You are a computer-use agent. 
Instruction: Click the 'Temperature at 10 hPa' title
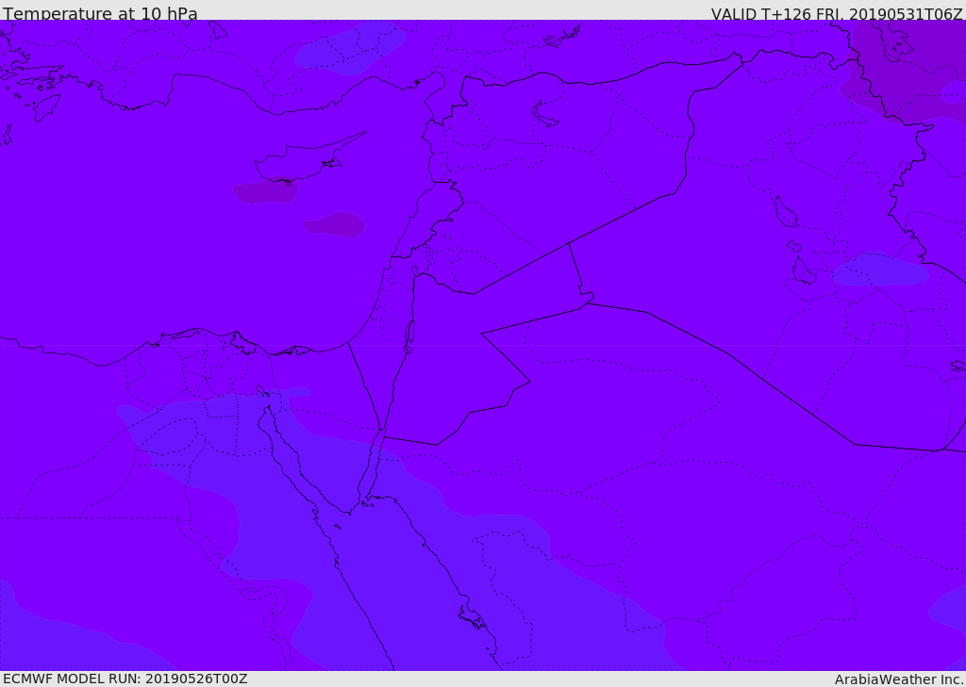point(100,13)
